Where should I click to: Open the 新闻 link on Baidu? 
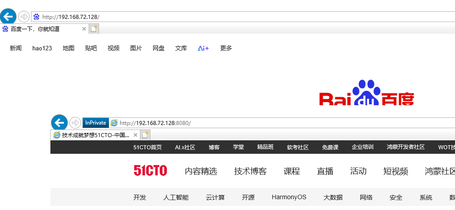pyautogui.click(x=16, y=49)
